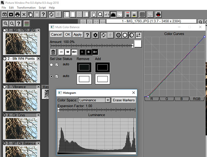Click the bold W white point button
Image resolution: width=207 pixels, height=157 pixels.
(x=68, y=52)
